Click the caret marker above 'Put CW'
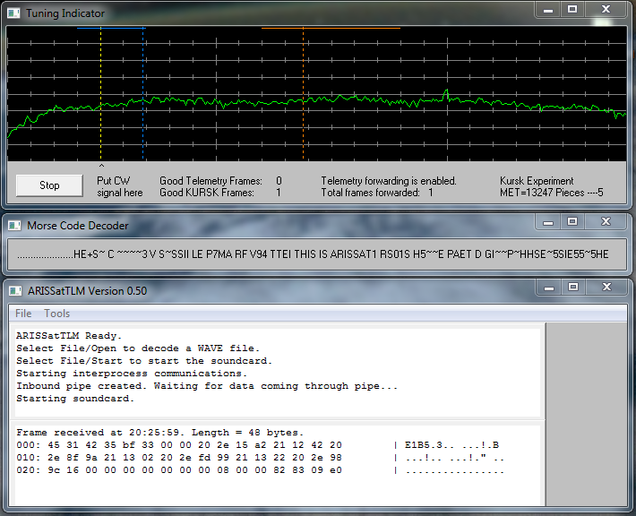Viewport: 636px width, 516px height. (101, 166)
